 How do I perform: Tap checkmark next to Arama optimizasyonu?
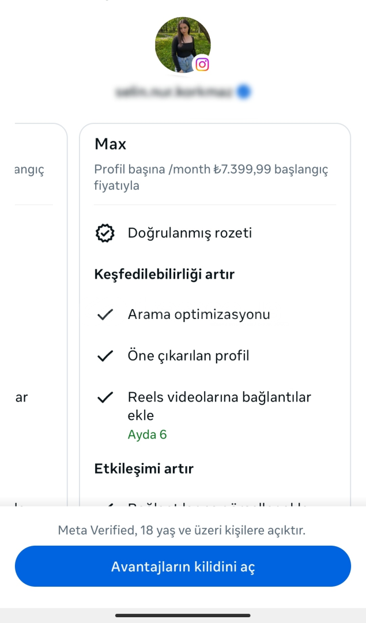click(x=105, y=315)
